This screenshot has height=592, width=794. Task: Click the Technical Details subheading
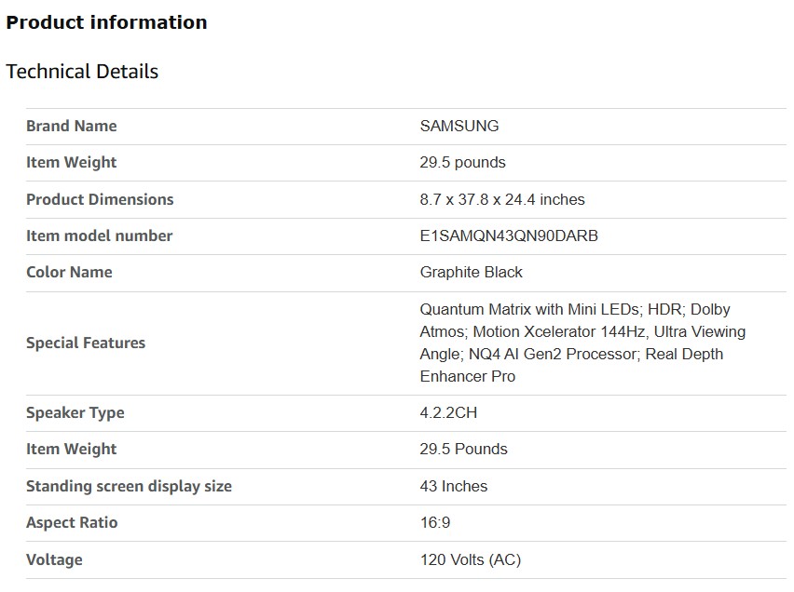(82, 72)
